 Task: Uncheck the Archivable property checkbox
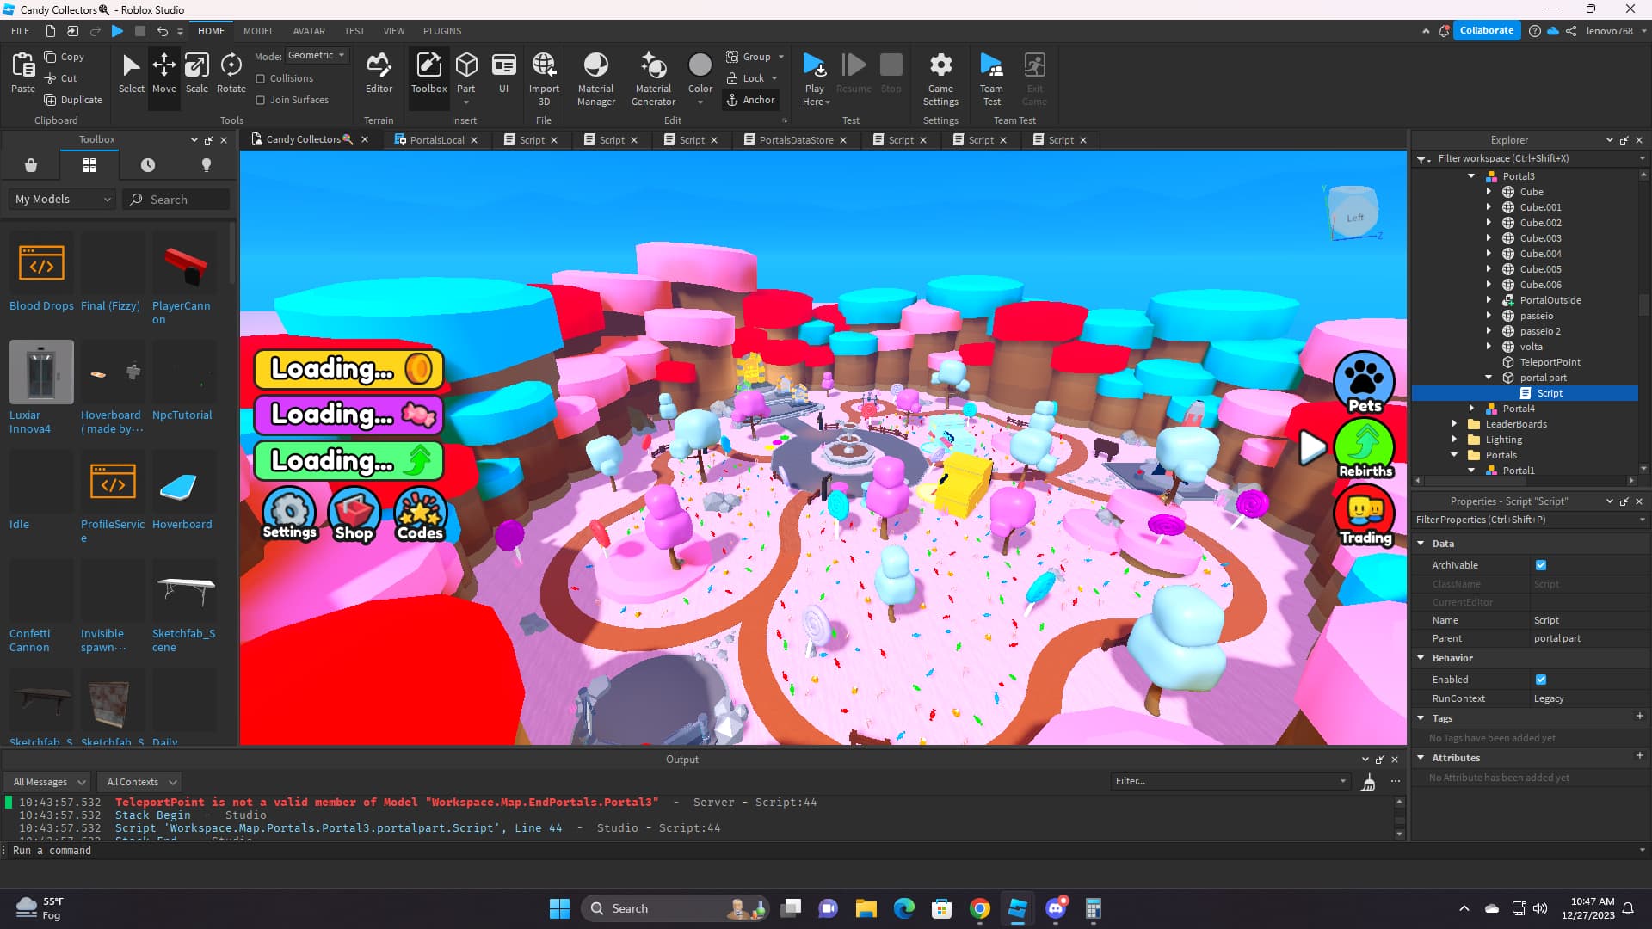tap(1541, 565)
